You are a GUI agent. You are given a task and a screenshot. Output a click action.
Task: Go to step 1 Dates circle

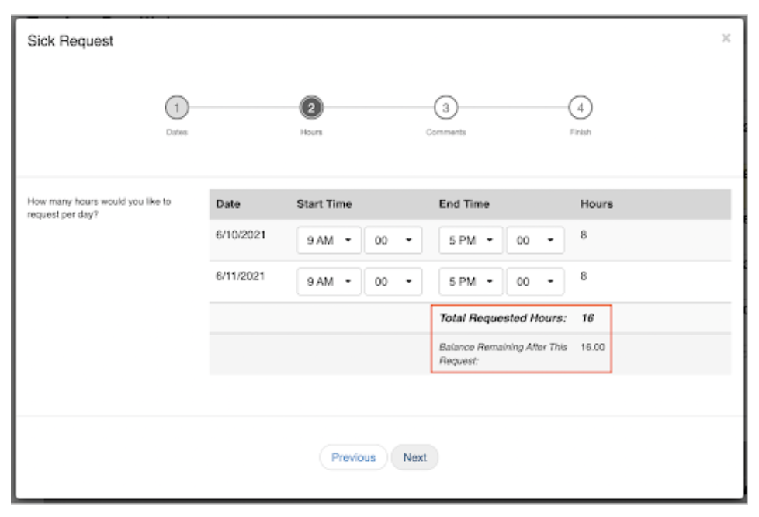(x=176, y=108)
